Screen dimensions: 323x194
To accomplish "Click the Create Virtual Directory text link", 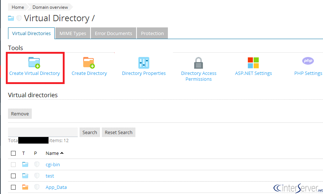I will tap(35, 73).
